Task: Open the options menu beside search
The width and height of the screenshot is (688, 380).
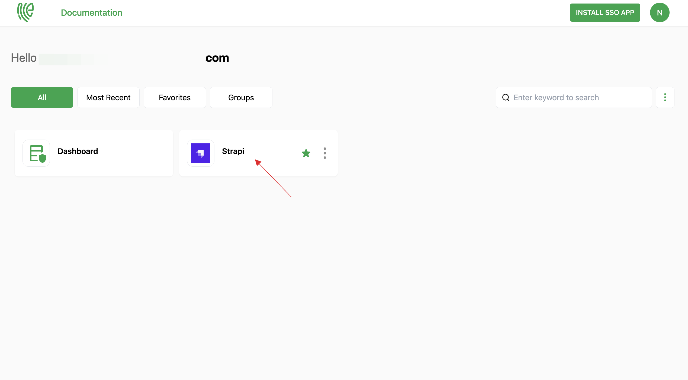Action: [x=665, y=97]
